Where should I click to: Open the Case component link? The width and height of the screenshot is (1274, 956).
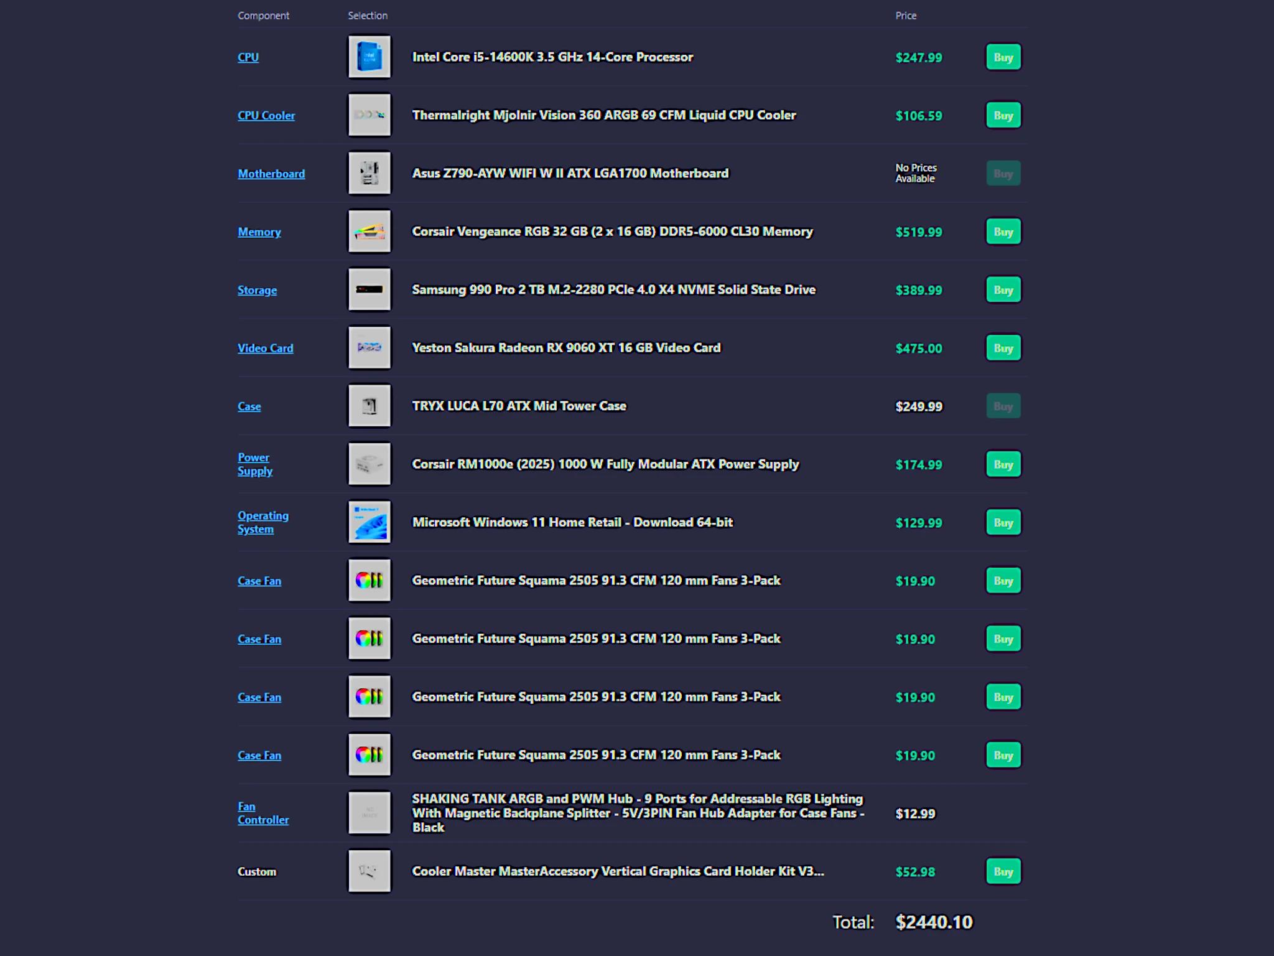pyautogui.click(x=249, y=406)
